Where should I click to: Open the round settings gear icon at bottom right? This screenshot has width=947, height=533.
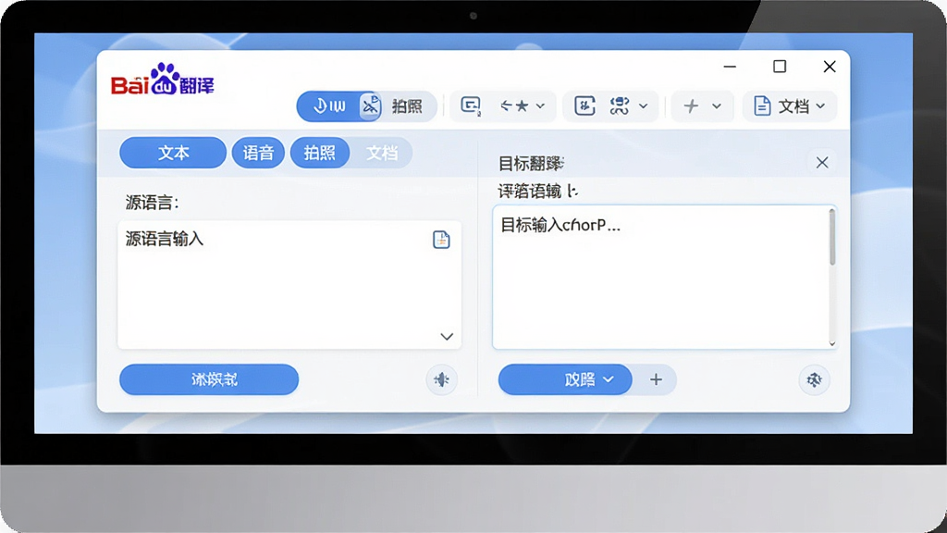tap(814, 379)
